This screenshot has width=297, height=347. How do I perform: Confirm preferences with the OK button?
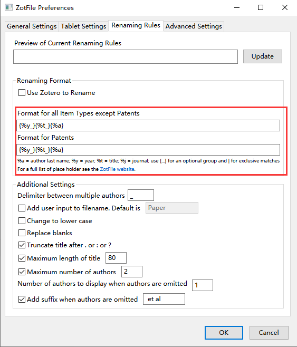tap(224, 333)
